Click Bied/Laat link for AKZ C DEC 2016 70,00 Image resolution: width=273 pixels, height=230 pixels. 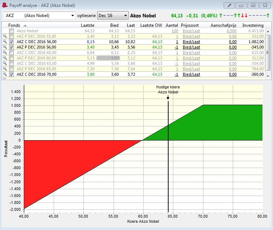click(191, 75)
